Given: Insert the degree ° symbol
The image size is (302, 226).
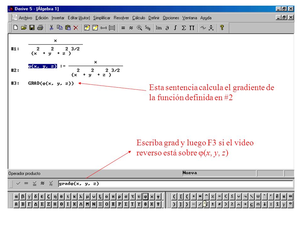Looking at the screenshot, I should pos(290,204).
